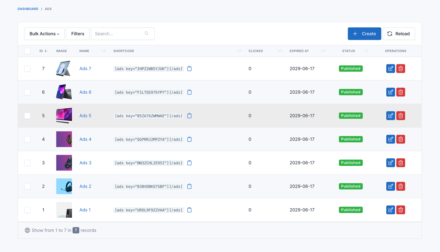Edit Ads 6 with pencil icon
Image resolution: width=440 pixels, height=252 pixels.
point(390,92)
